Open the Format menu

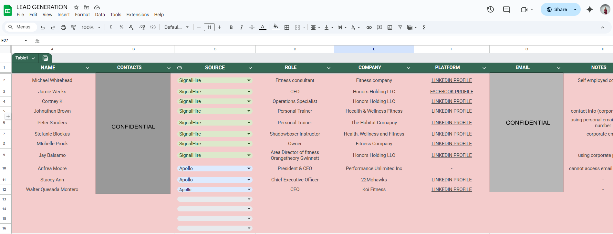coord(82,15)
